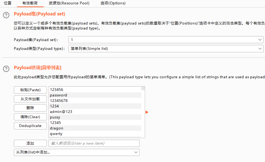The height and width of the screenshot is (162, 265).
Task: Click the 添加 button
Action: pyautogui.click(x=30, y=143)
